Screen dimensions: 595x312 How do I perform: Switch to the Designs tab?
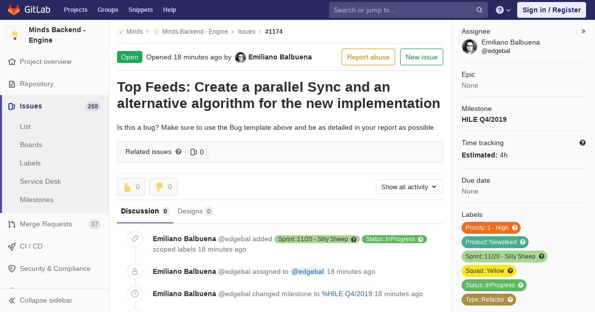click(x=195, y=211)
